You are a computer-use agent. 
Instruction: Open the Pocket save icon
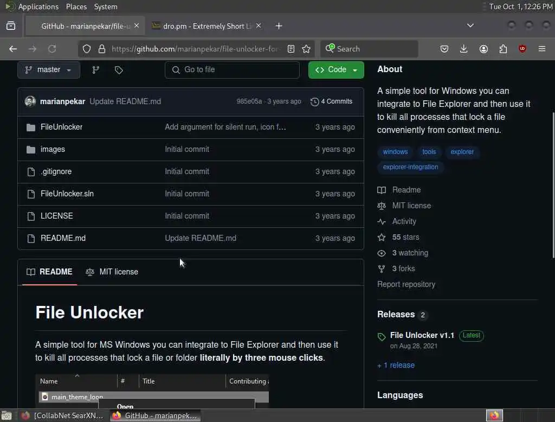pyautogui.click(x=444, y=49)
